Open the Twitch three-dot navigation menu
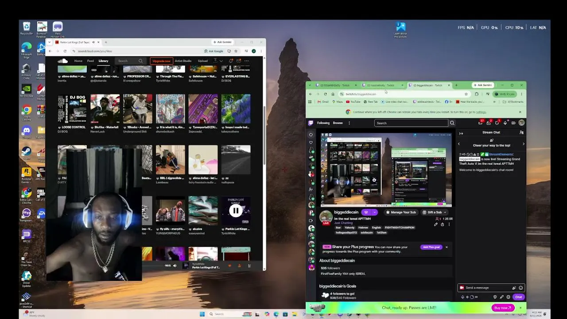 click(x=349, y=123)
